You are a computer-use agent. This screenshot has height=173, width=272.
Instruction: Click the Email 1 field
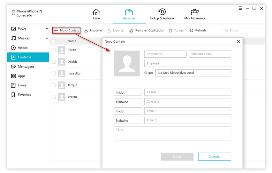tap(188, 111)
